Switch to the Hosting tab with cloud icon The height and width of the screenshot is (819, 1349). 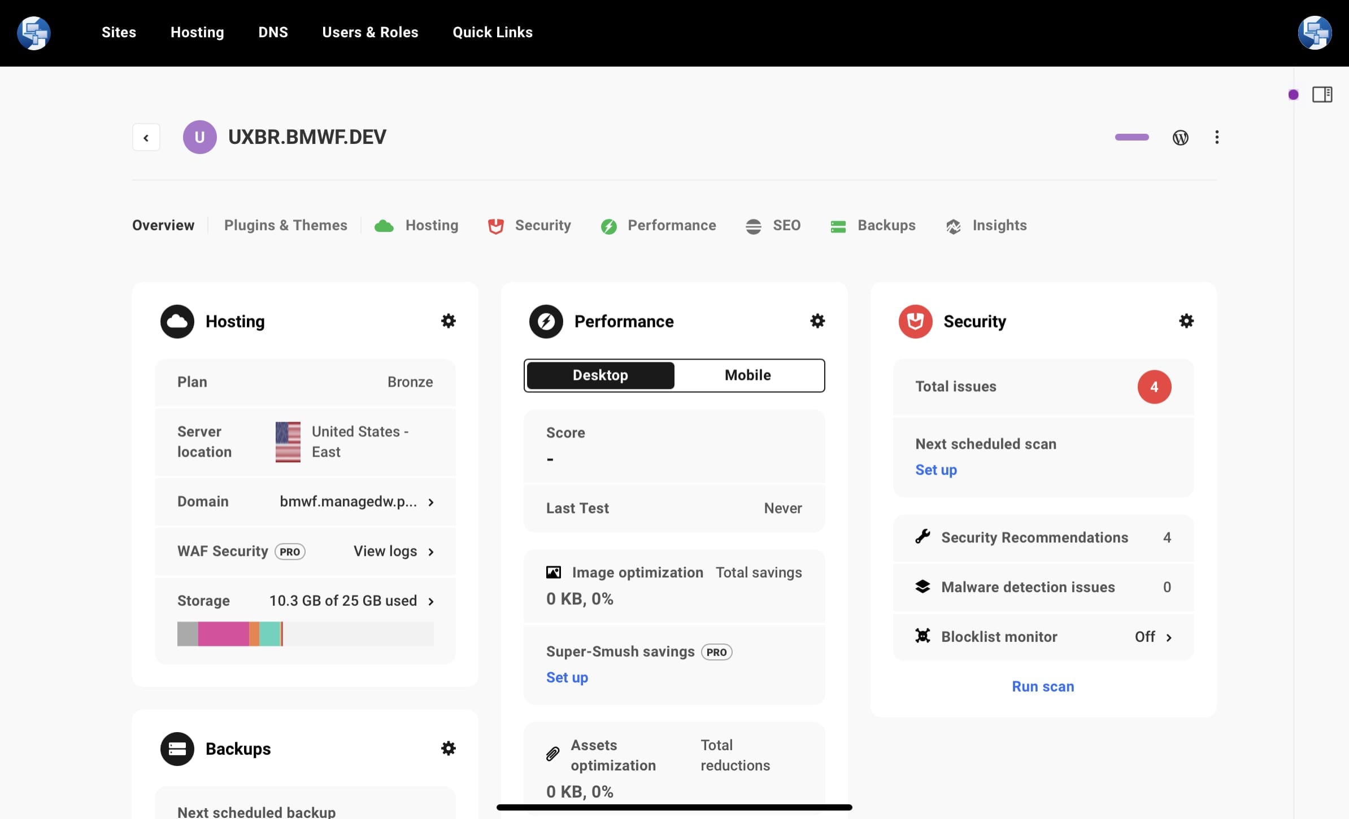(x=416, y=225)
